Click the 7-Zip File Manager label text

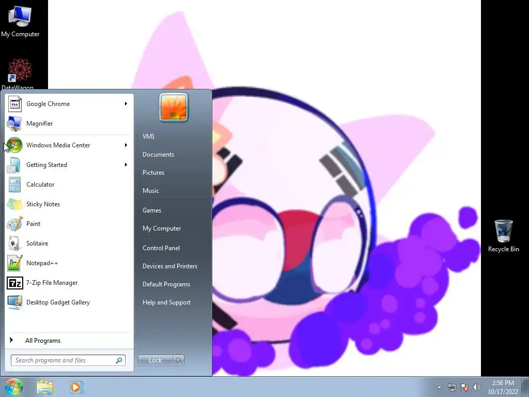pos(52,283)
